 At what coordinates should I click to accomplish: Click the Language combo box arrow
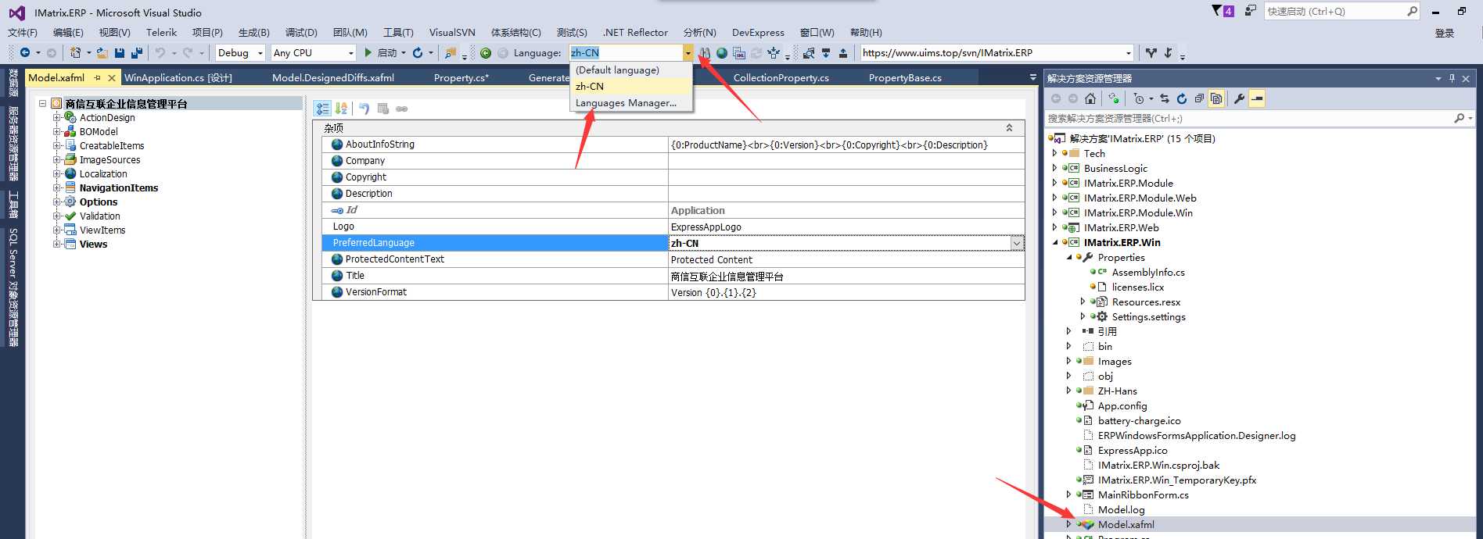(x=688, y=52)
